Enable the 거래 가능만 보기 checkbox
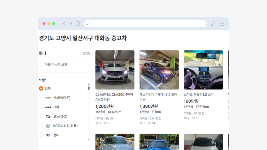Image resolution: width=267 pixels, height=150 pixels. pyautogui.click(x=41, y=65)
